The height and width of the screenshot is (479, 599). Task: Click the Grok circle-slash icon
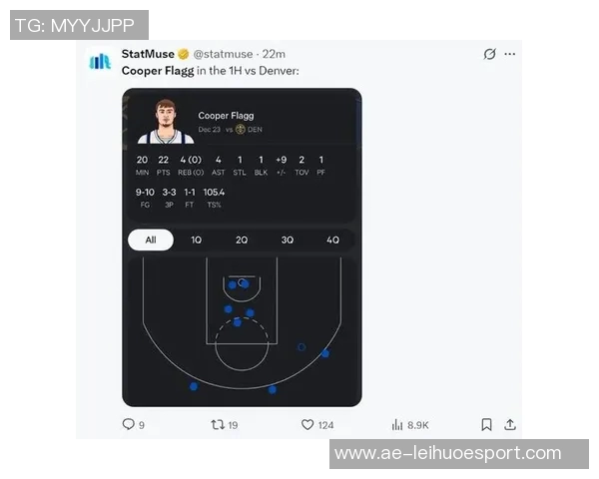coord(489,54)
